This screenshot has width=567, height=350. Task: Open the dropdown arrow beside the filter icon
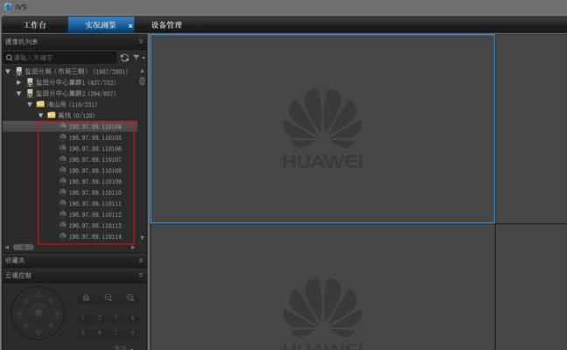(143, 58)
